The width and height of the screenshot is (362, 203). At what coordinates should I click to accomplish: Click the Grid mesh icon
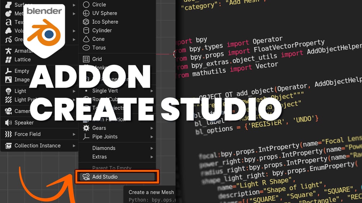point(86,59)
